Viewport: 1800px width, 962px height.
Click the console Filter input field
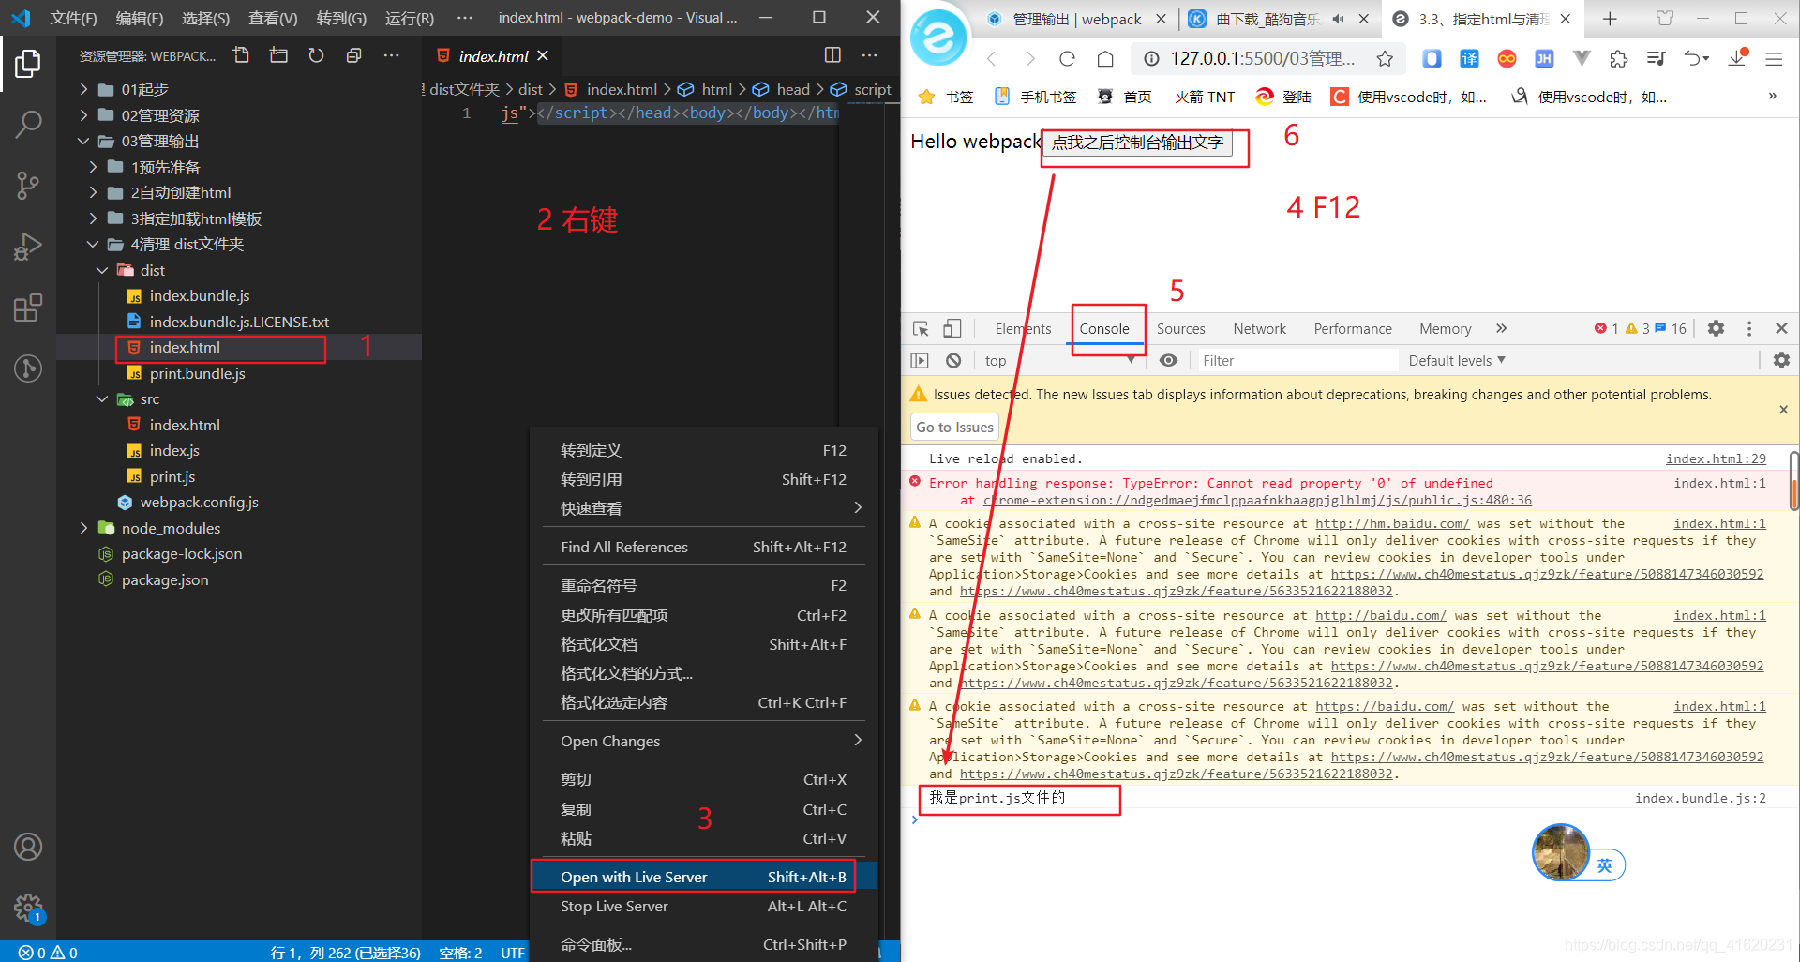coord(1296,360)
